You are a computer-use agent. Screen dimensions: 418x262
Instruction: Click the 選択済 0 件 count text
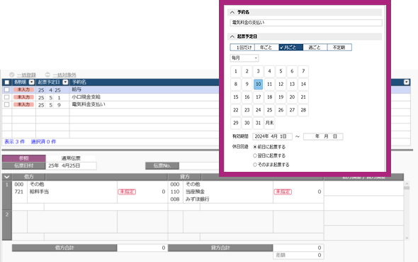pyautogui.click(x=43, y=142)
